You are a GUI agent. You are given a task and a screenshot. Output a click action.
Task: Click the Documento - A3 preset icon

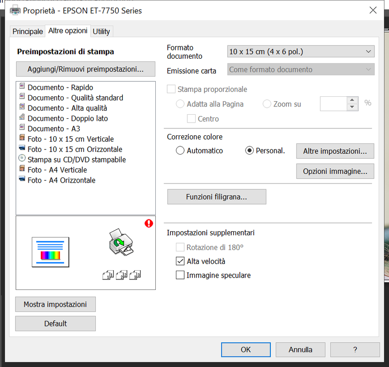point(22,127)
